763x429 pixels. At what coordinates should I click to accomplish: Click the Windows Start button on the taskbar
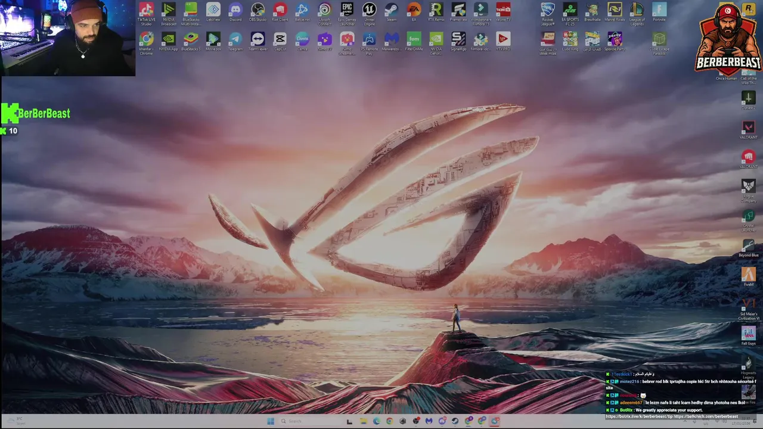pos(271,421)
